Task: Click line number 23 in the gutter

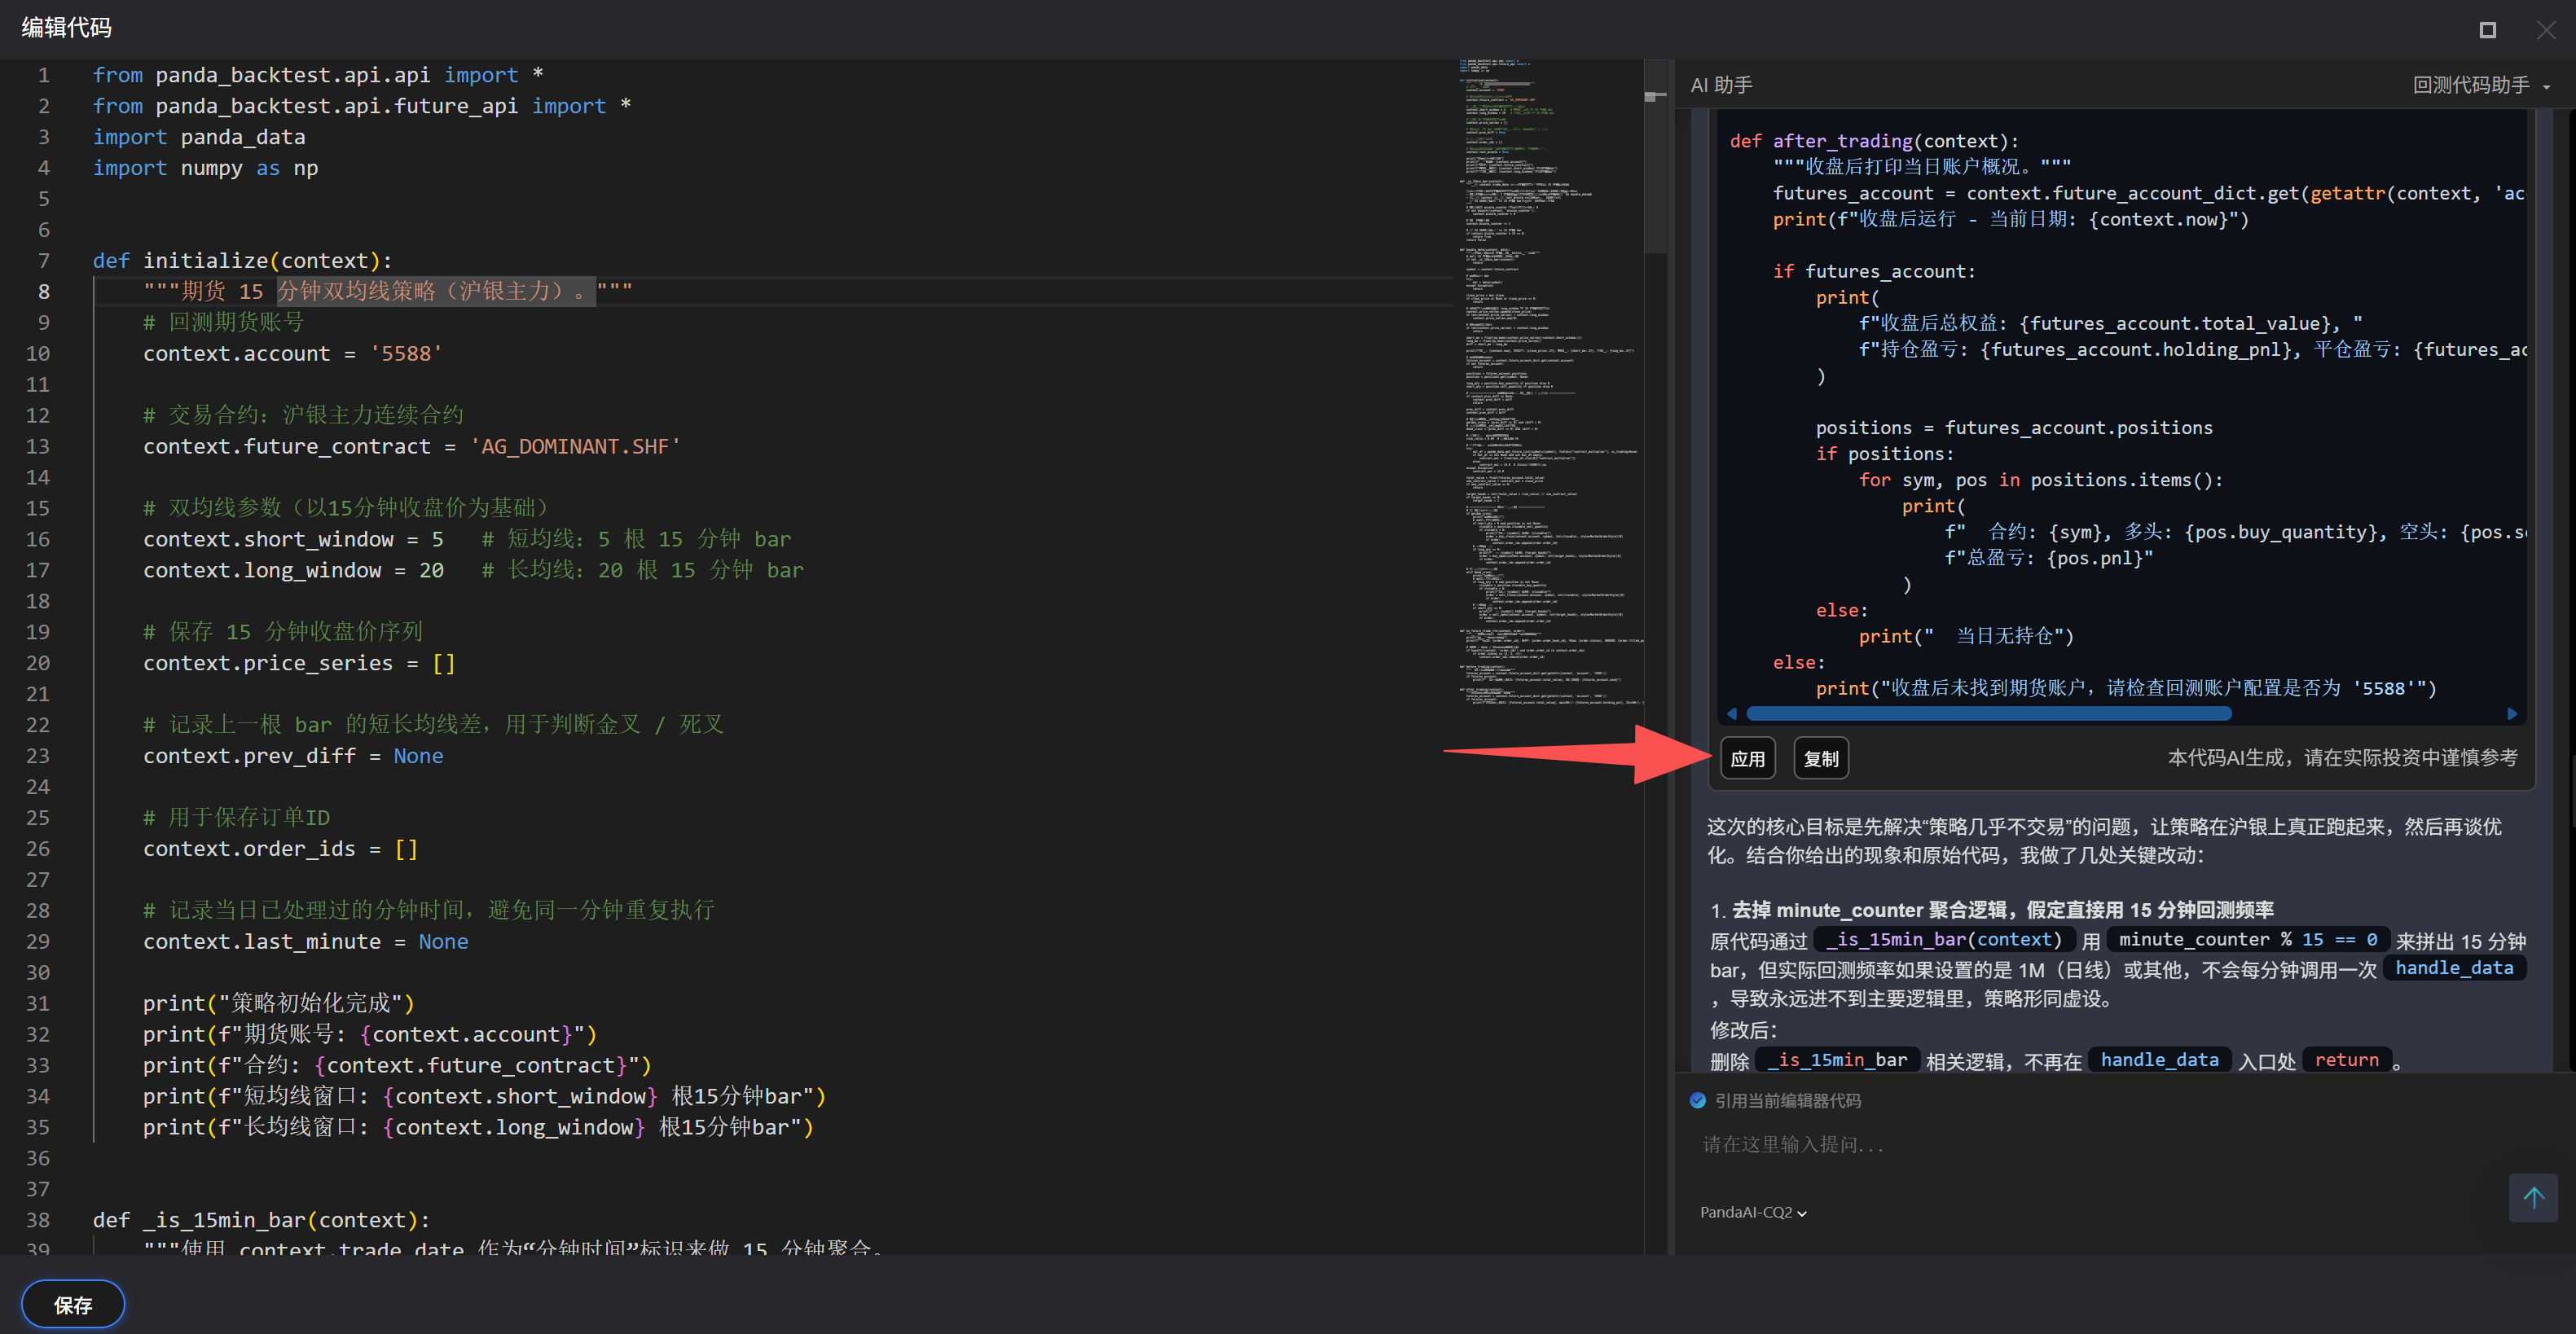Action: (38, 756)
